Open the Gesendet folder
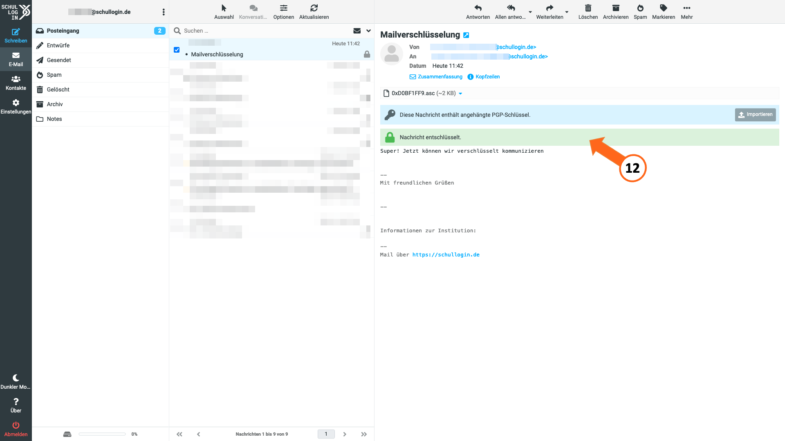The width and height of the screenshot is (785, 441). 101,60
